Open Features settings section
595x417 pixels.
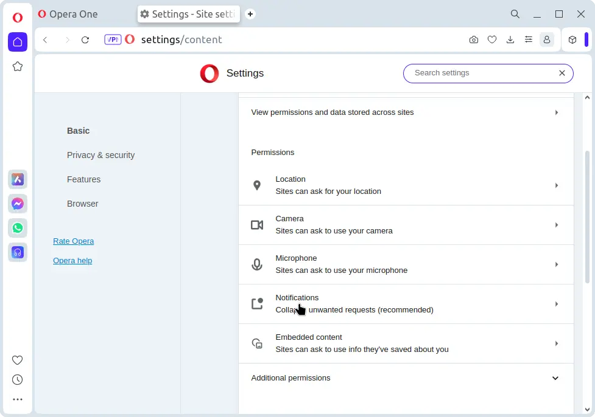click(x=83, y=179)
